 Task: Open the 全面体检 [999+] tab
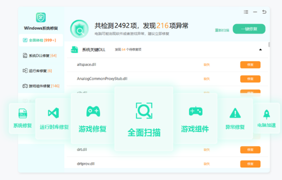[41, 40]
